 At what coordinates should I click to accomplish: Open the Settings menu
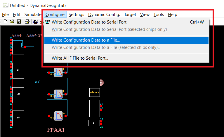coord(76,15)
